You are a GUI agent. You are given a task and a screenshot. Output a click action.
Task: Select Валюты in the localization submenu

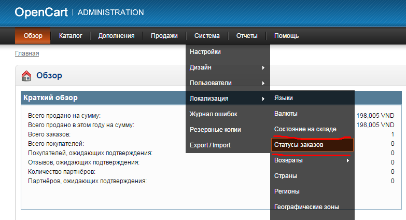312,114
